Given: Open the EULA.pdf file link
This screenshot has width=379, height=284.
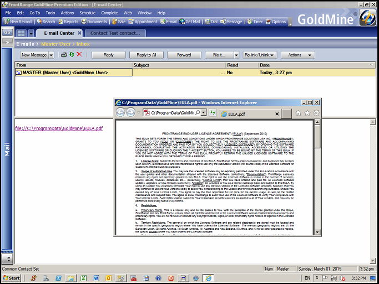Looking at the screenshot, I should coord(59,128).
